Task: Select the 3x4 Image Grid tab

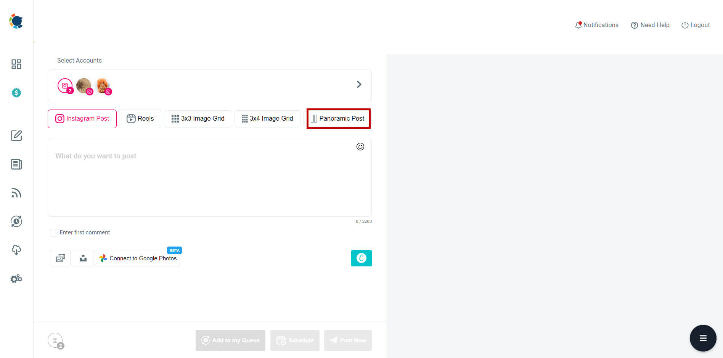Action: pyautogui.click(x=268, y=119)
